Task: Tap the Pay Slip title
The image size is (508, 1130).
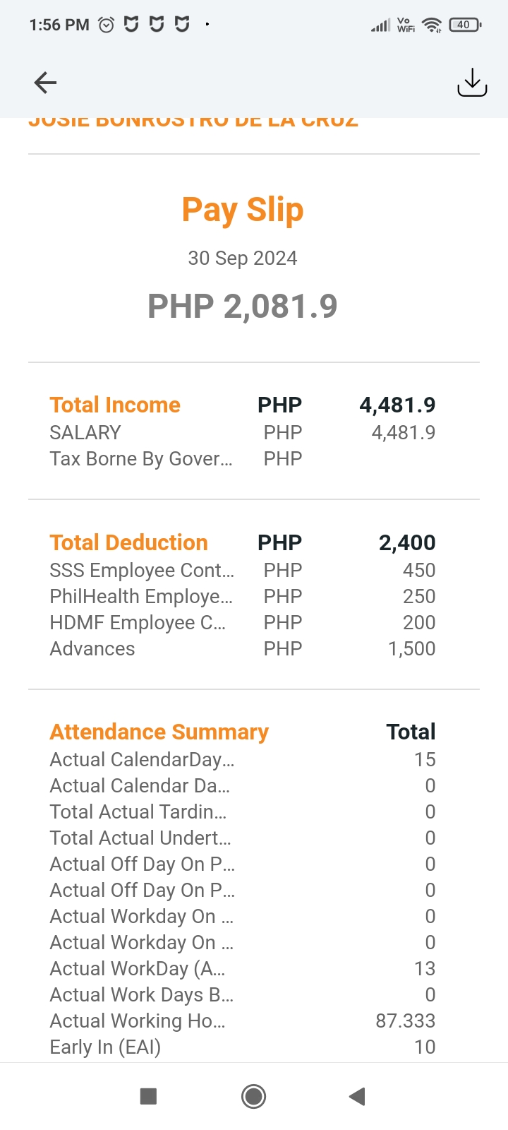Action: click(x=243, y=210)
